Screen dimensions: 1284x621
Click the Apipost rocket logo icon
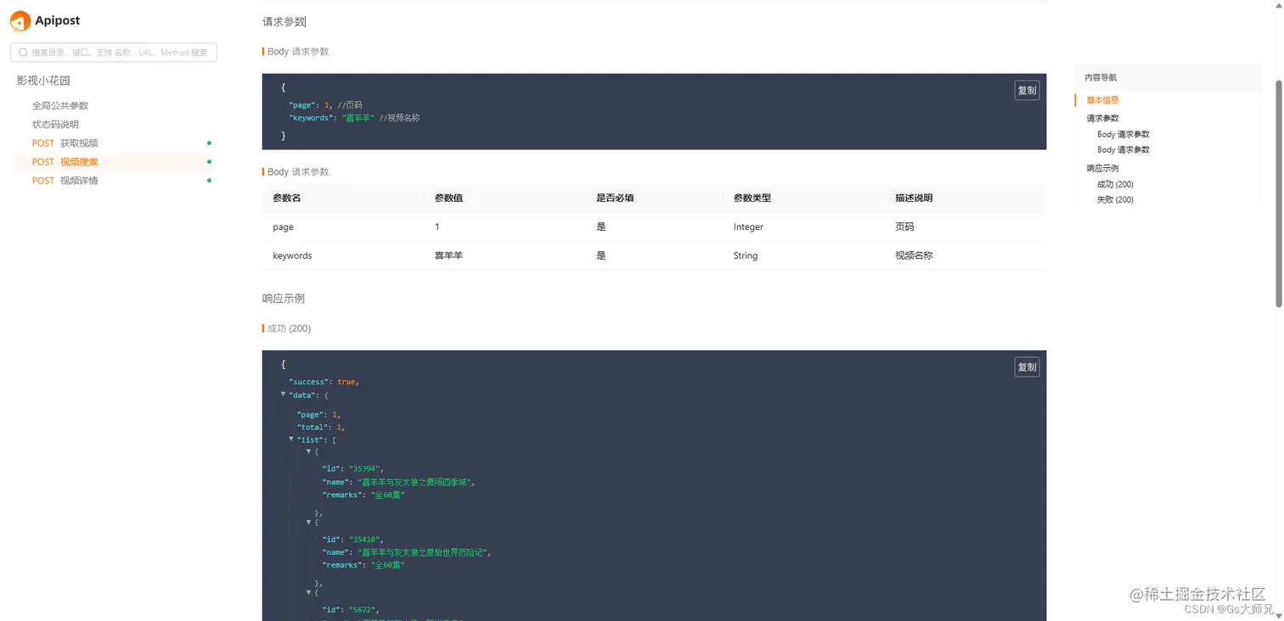coord(20,21)
